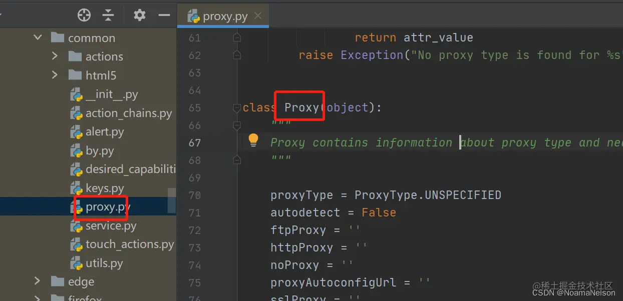Click the folder icon of actions

pos(75,56)
